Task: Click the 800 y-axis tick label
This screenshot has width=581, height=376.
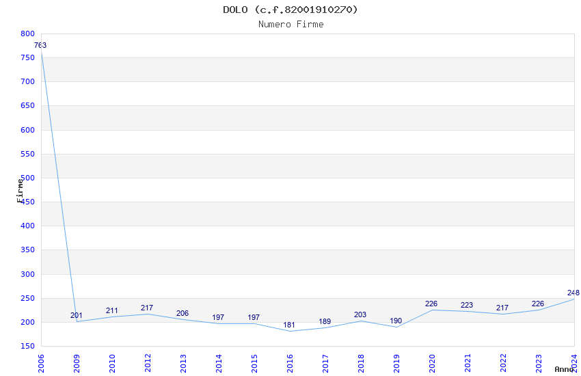Action: [28, 33]
